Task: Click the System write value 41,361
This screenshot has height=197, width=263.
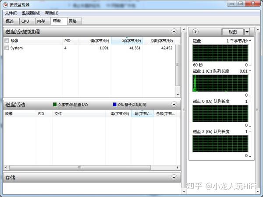Action: tap(135, 48)
